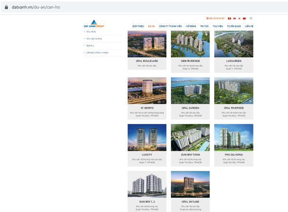Click the St. Moritz project title
The image size is (288, 212).
click(x=147, y=108)
